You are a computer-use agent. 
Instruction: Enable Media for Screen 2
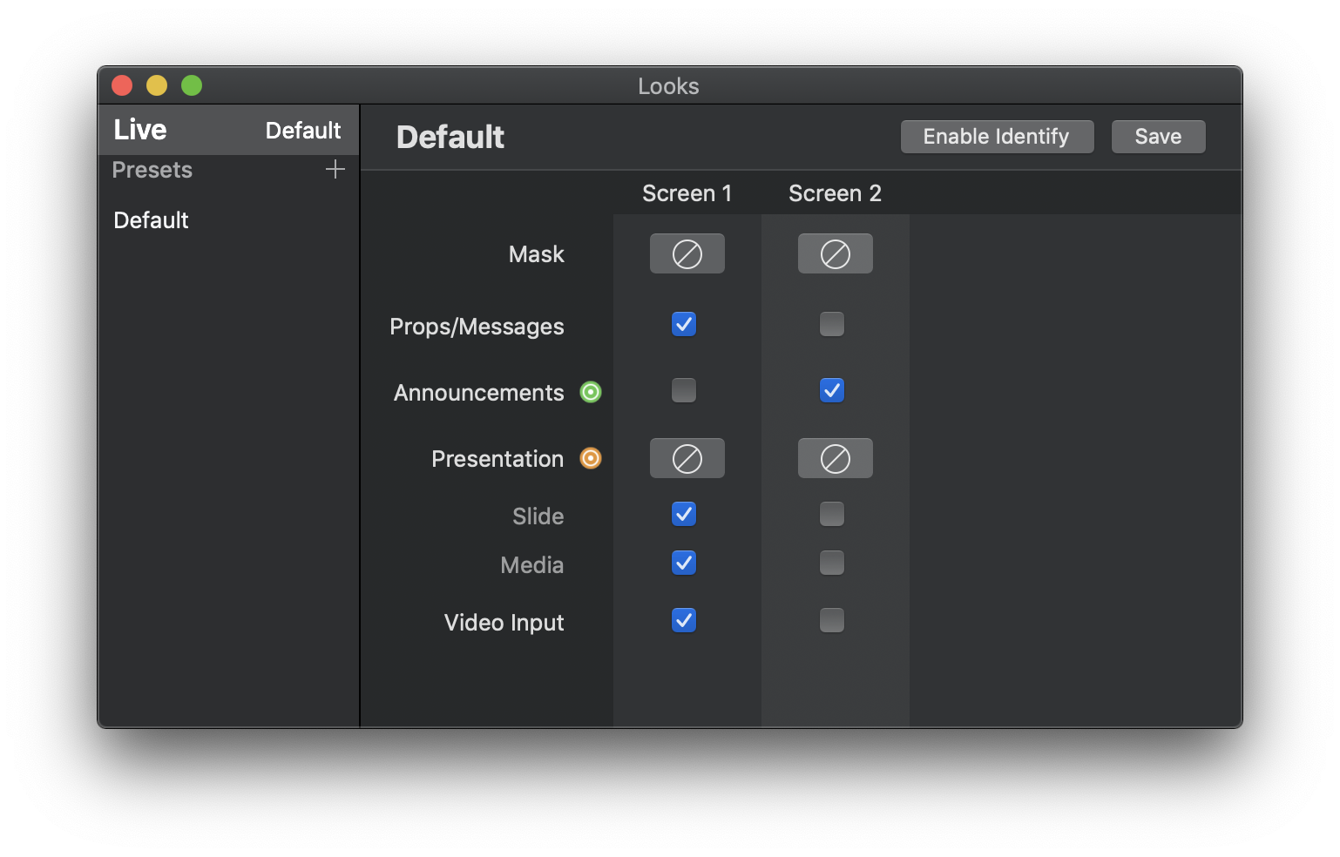coord(832,563)
